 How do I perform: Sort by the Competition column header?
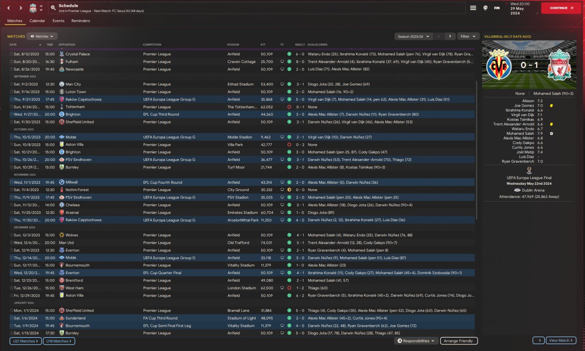click(152, 45)
